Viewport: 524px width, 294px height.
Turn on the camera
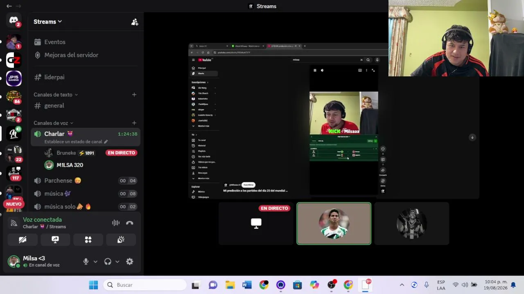[23, 240]
